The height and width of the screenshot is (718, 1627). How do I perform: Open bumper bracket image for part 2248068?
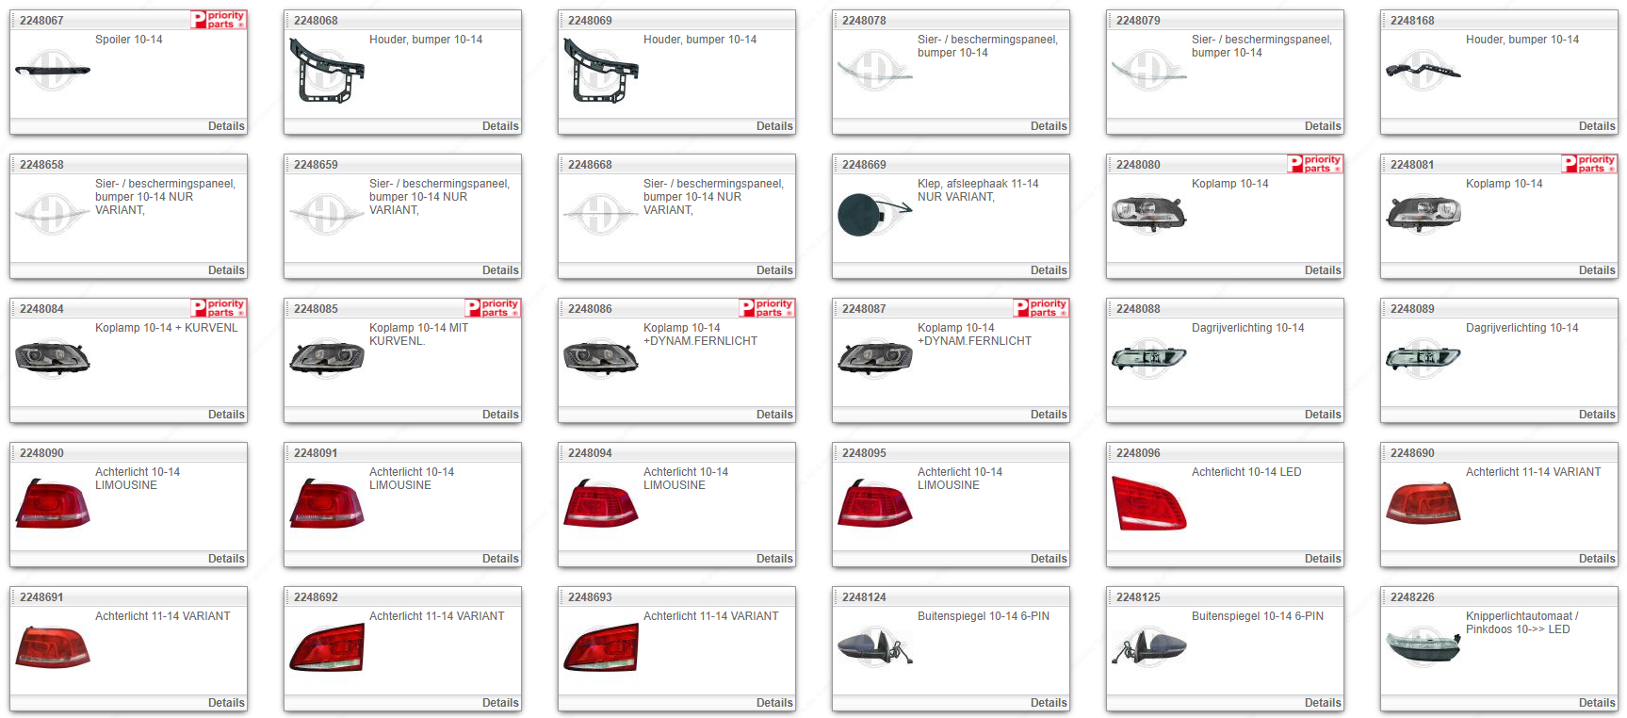pos(326,71)
